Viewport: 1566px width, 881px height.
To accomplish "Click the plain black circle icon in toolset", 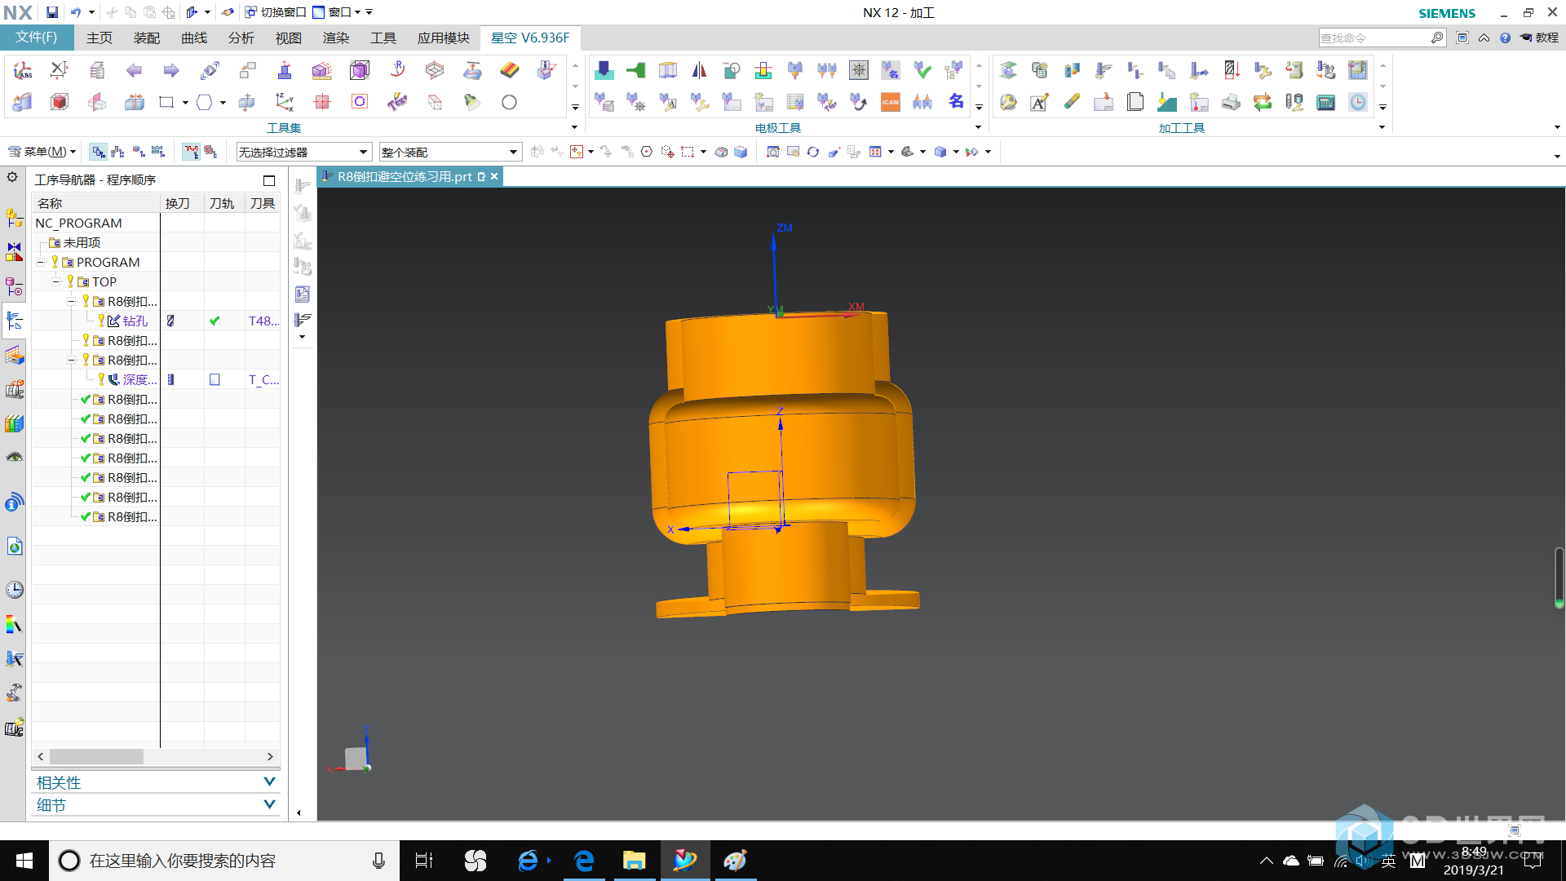I will (509, 102).
